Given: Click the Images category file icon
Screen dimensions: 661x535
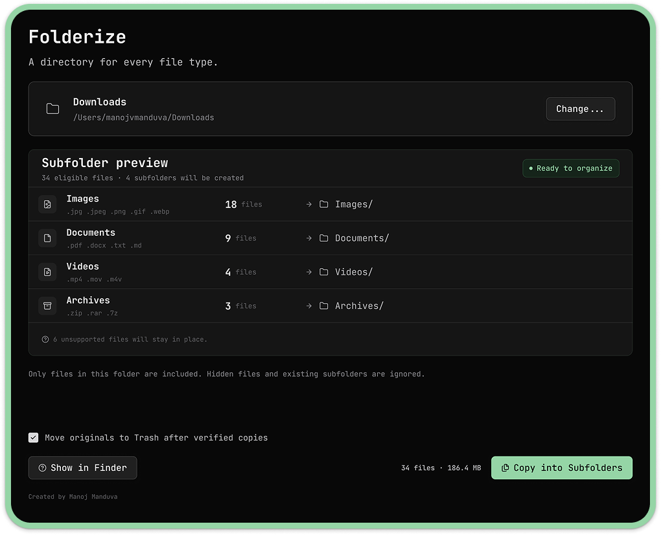Looking at the screenshot, I should coord(47,204).
